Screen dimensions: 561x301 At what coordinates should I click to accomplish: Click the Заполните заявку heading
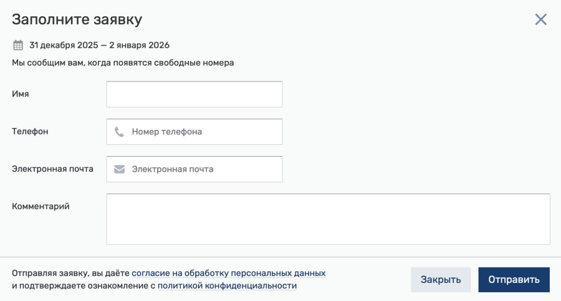[x=77, y=19]
